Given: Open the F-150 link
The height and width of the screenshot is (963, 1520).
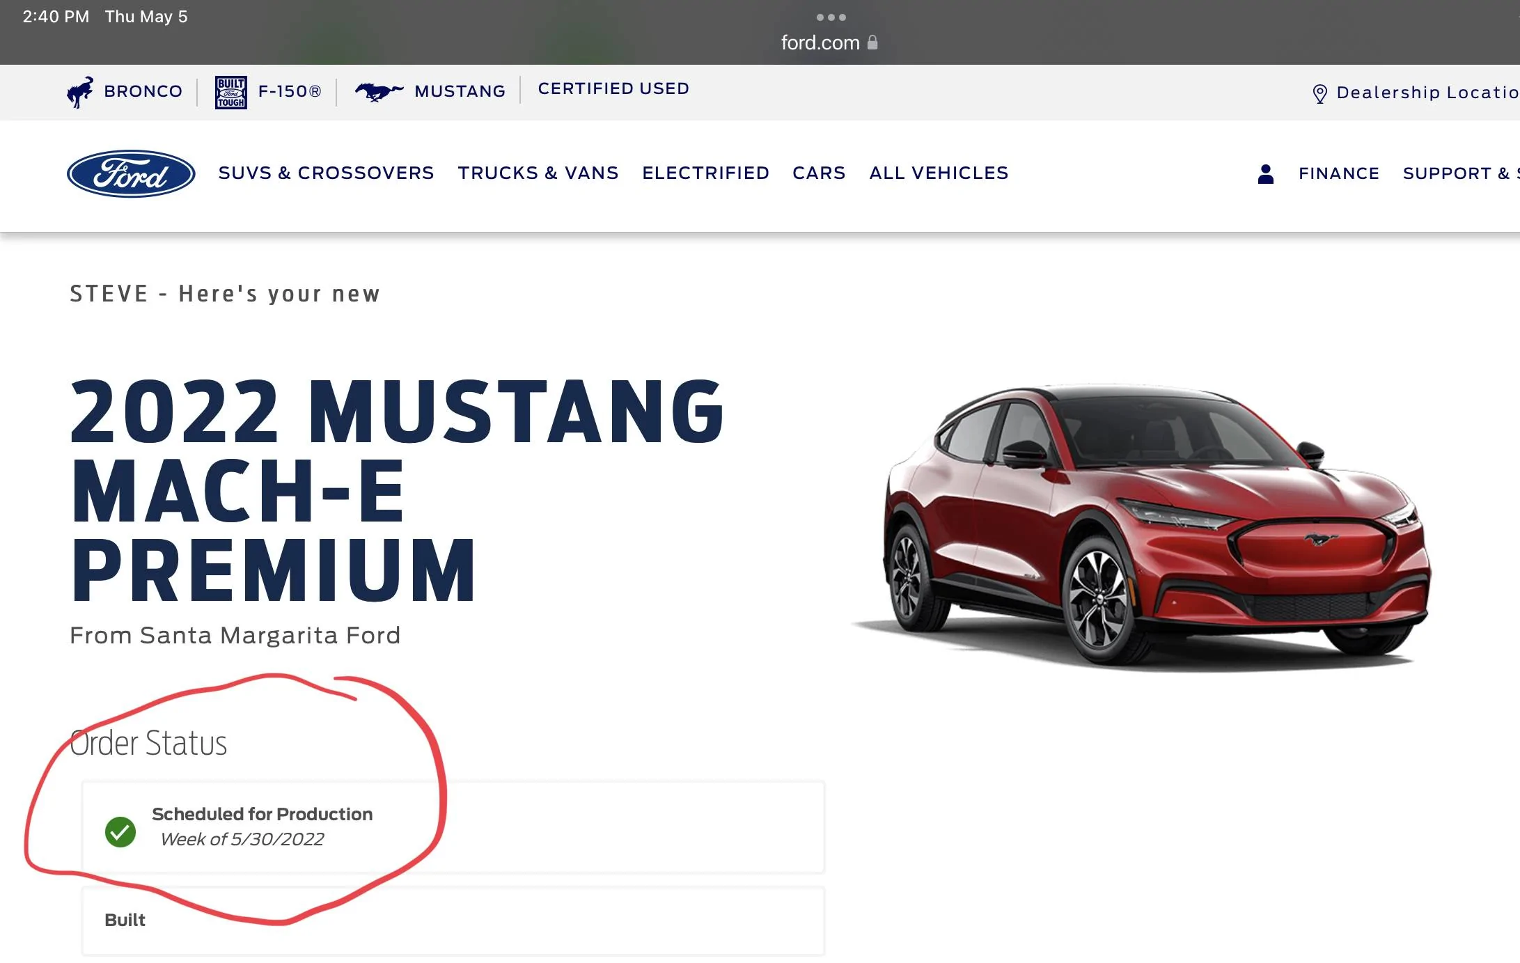Looking at the screenshot, I should pyautogui.click(x=290, y=91).
